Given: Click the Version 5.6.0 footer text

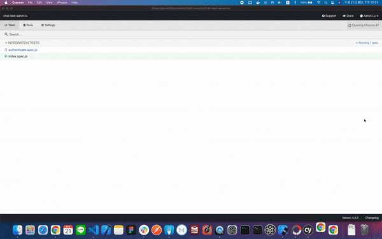Looking at the screenshot, I should (350, 218).
